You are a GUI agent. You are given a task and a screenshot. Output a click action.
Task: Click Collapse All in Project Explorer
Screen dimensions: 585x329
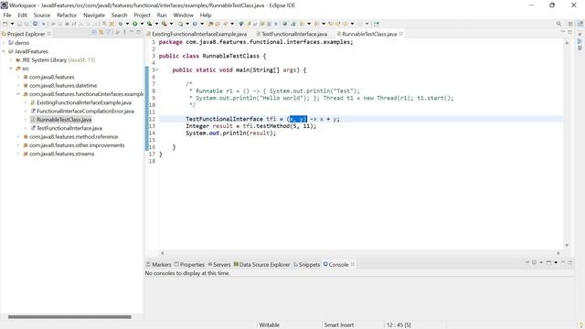pyautogui.click(x=94, y=33)
